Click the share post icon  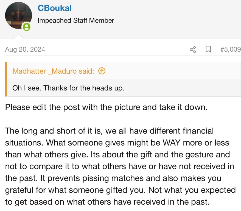pos(193,49)
